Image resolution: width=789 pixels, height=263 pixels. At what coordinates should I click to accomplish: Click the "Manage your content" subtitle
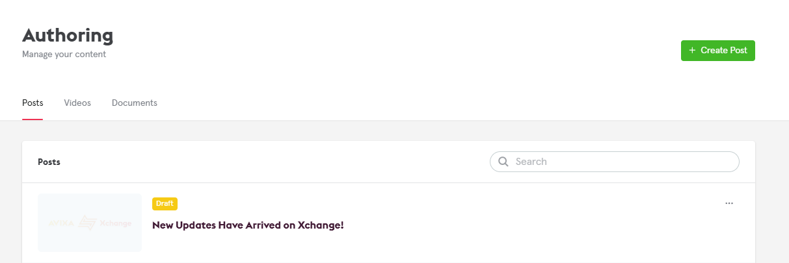pyautogui.click(x=64, y=55)
